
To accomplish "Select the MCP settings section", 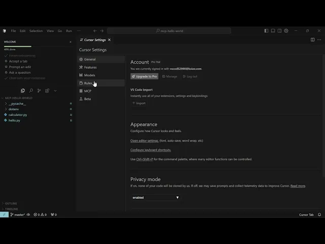I will click(x=101, y=91).
